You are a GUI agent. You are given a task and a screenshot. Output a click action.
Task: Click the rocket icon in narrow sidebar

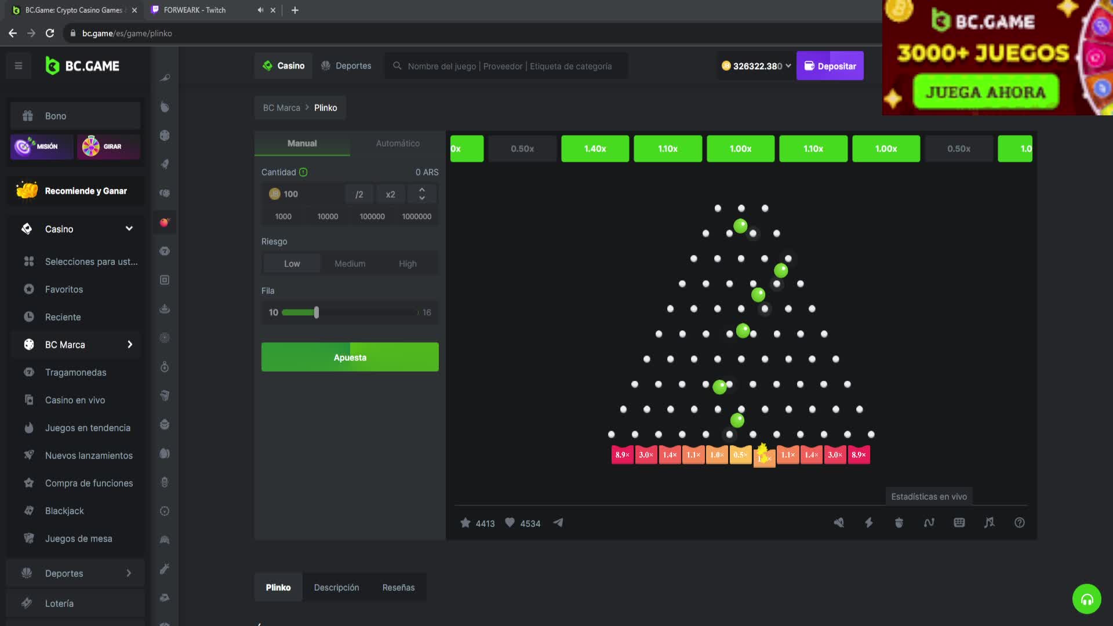click(165, 165)
